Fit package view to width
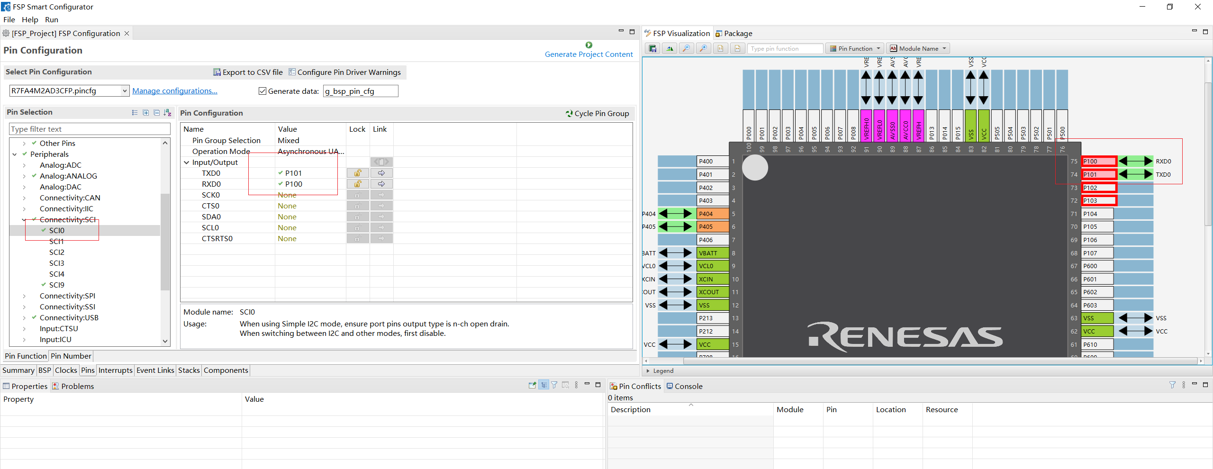This screenshot has width=1213, height=469. [x=738, y=48]
